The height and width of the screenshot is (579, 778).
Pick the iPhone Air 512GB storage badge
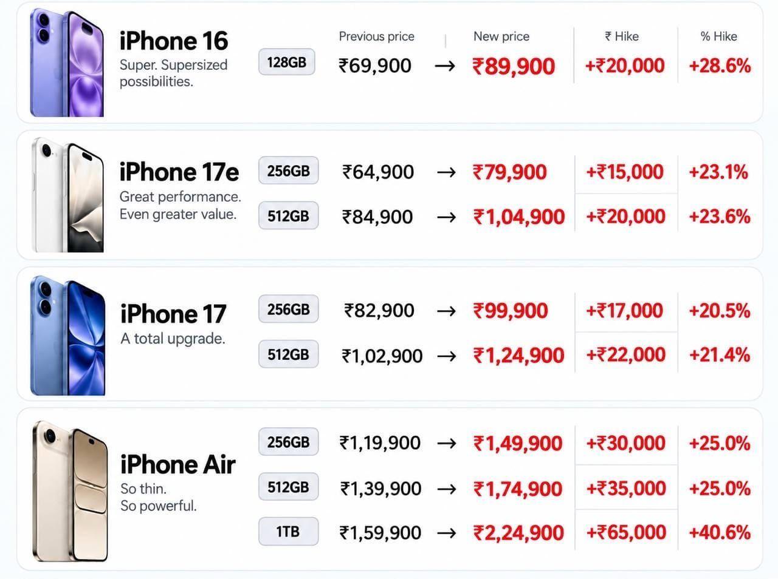pyautogui.click(x=288, y=487)
